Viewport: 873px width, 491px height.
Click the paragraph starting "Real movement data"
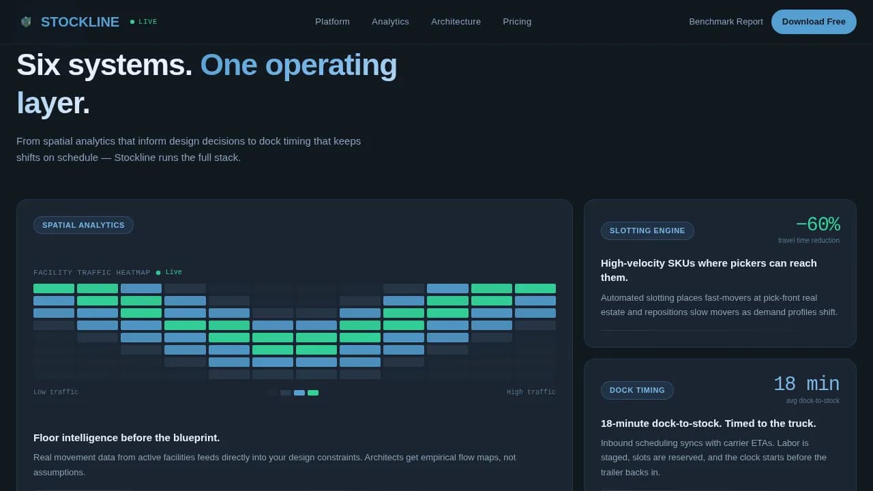click(275, 464)
